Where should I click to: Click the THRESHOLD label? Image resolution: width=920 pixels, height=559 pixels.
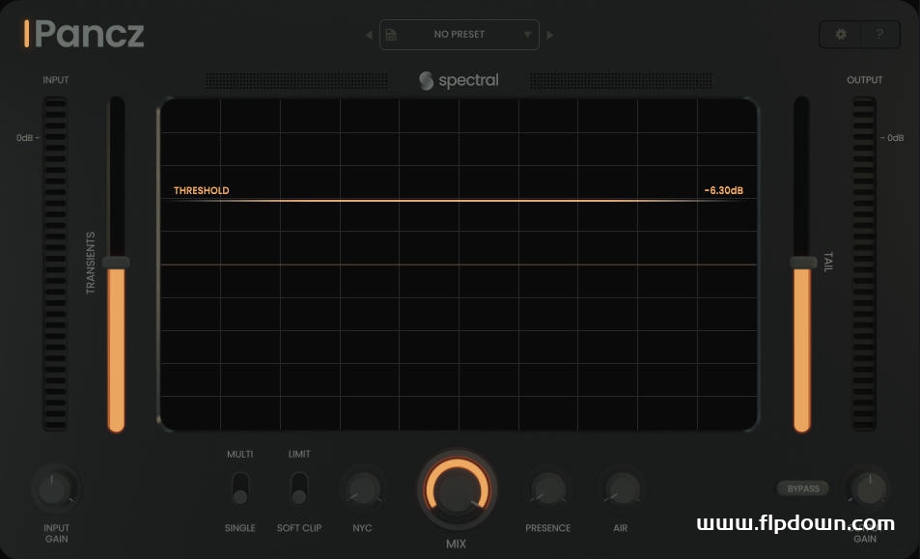(201, 190)
